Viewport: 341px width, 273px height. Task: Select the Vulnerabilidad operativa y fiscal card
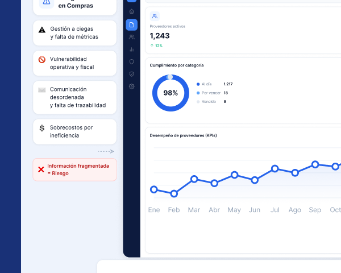click(x=74, y=63)
